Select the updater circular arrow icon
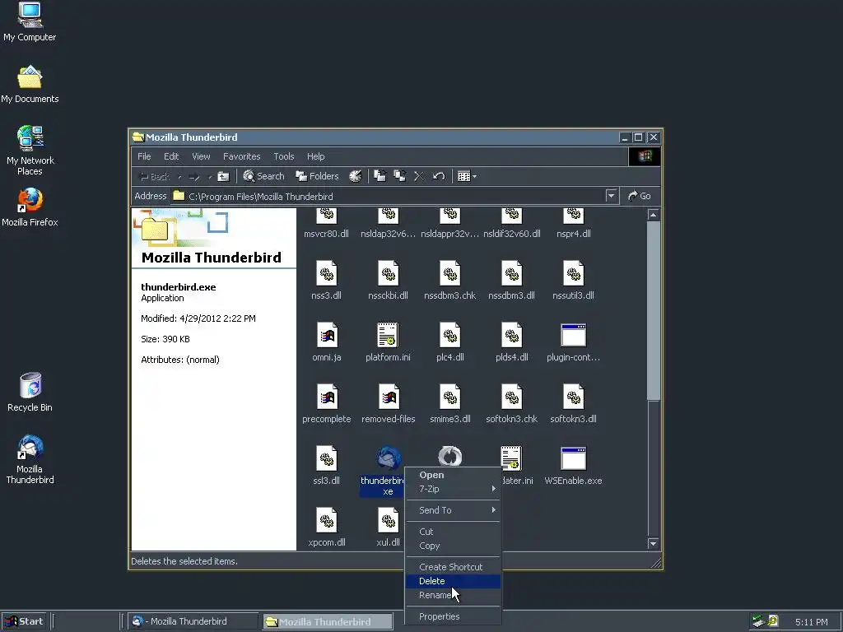Image resolution: width=843 pixels, height=632 pixels. [x=450, y=456]
